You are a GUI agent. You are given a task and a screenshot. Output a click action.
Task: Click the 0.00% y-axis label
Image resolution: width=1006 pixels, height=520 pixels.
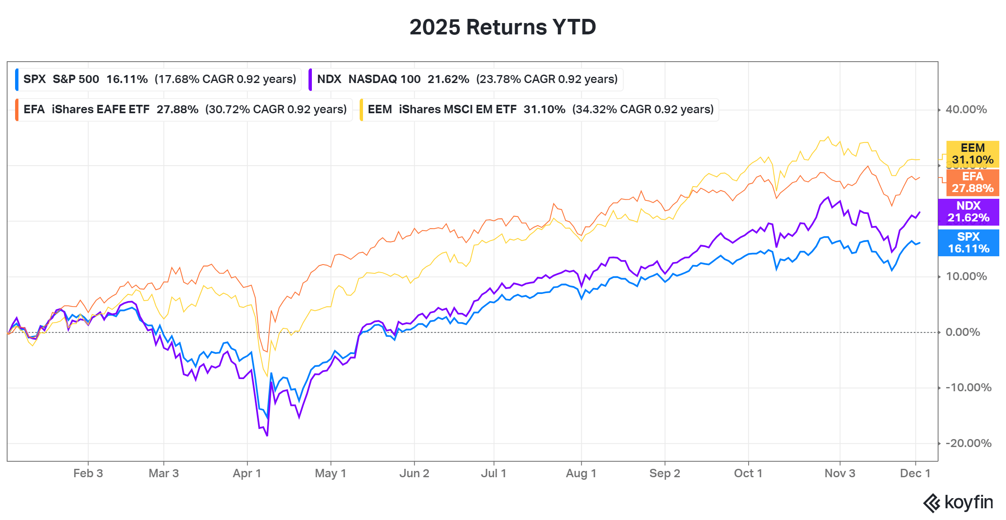pyautogui.click(x=962, y=333)
